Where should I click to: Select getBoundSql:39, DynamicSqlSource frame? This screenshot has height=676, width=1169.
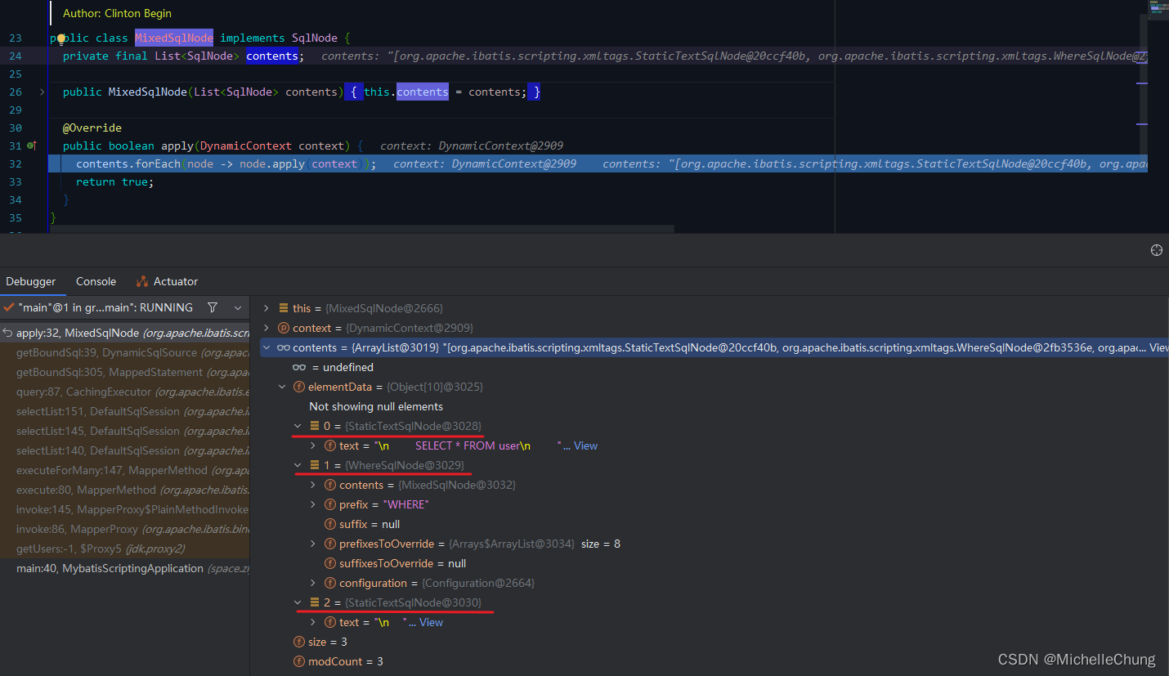point(124,352)
